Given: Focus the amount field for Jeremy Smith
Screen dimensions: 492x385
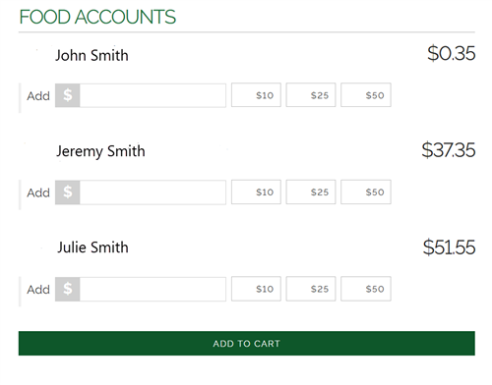Looking at the screenshot, I should [x=153, y=192].
